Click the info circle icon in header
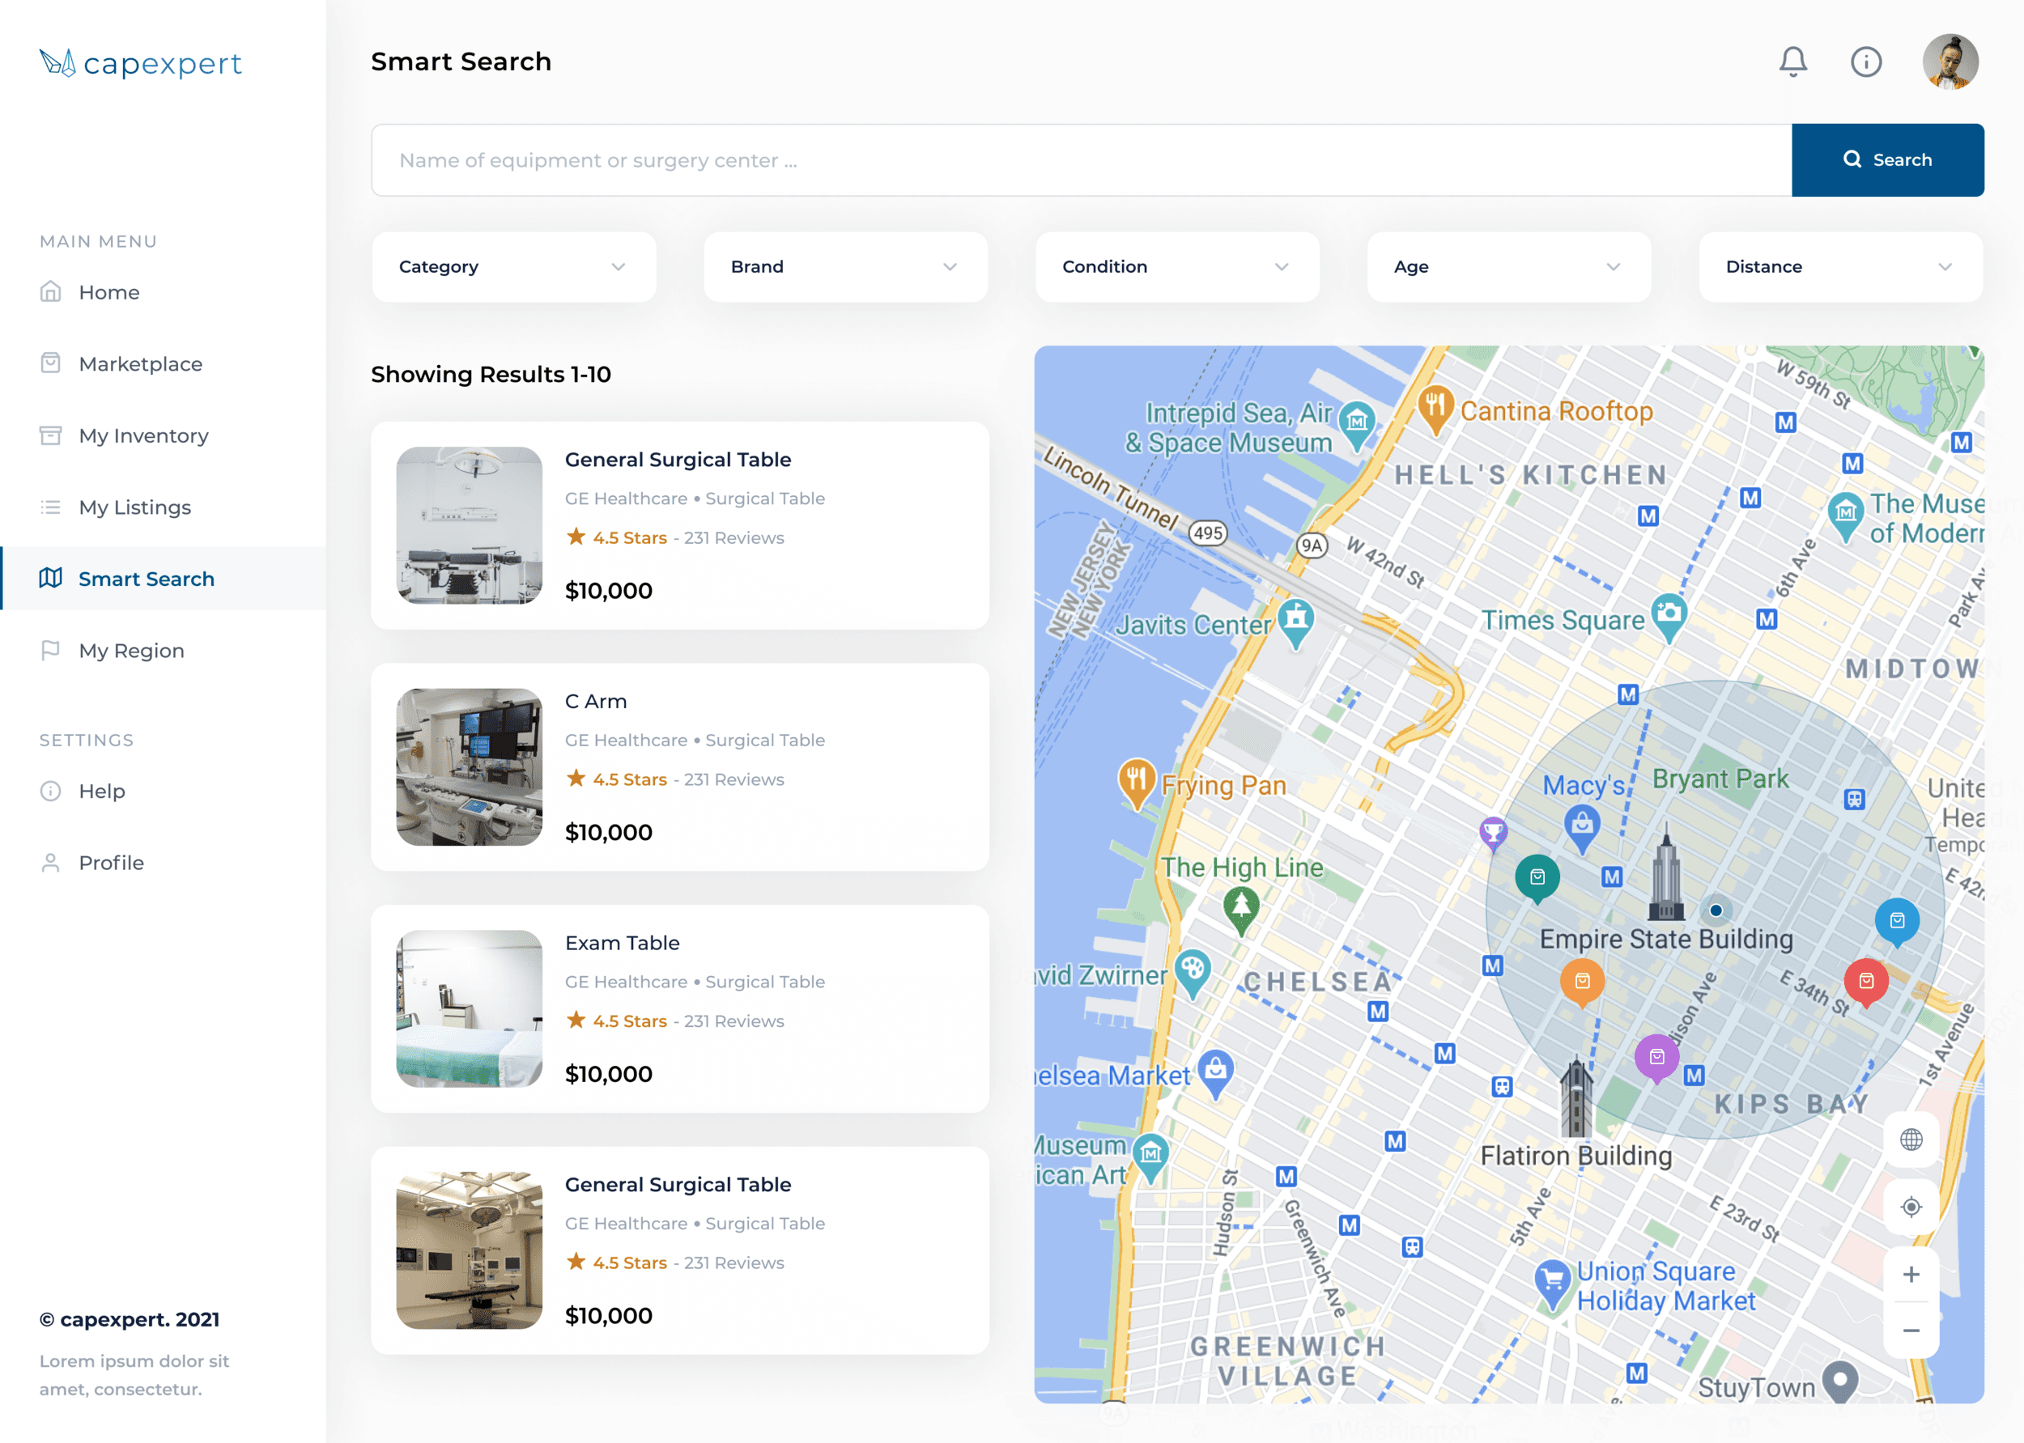 1866,62
